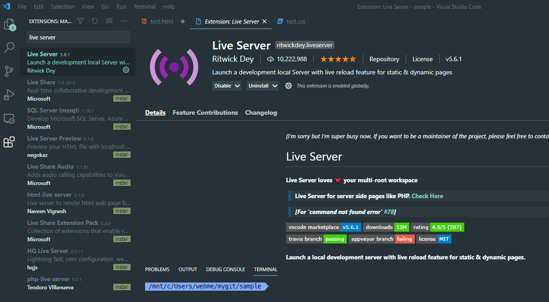The width and height of the screenshot is (549, 302).
Task: Select the Details tab
Action: pyautogui.click(x=155, y=112)
